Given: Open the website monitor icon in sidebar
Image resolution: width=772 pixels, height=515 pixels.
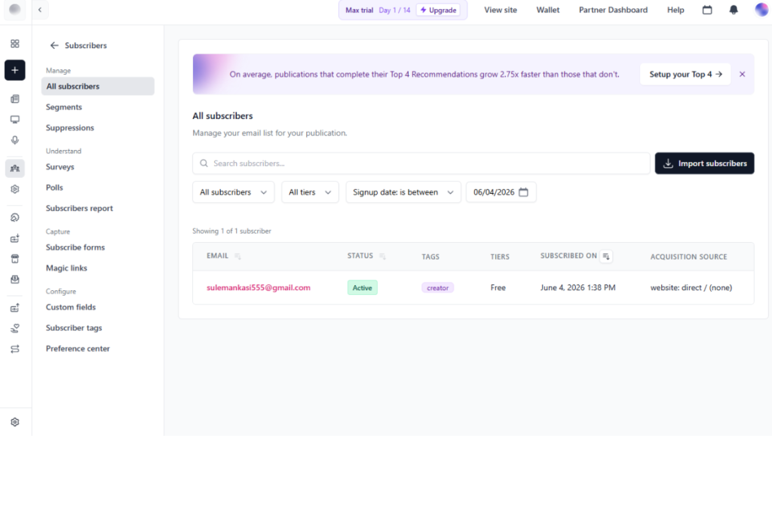Looking at the screenshot, I should pyautogui.click(x=15, y=120).
